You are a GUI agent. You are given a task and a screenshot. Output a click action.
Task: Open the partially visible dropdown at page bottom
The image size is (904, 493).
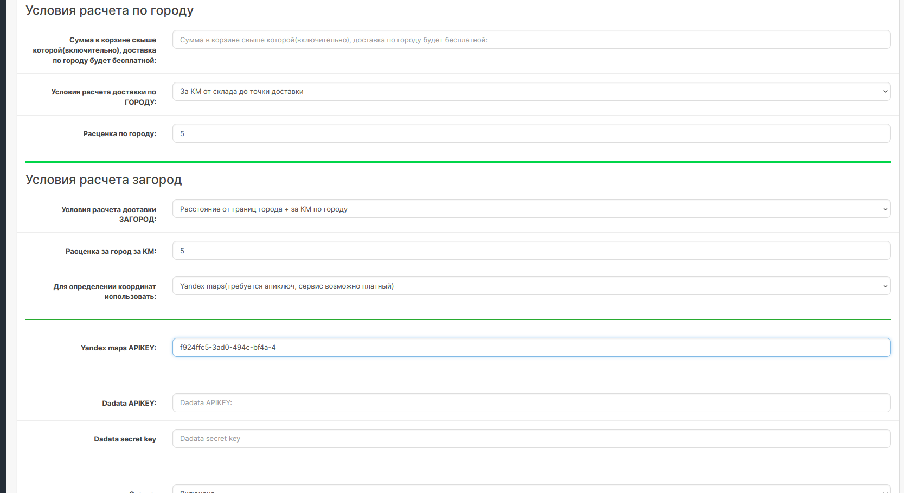coord(531,489)
